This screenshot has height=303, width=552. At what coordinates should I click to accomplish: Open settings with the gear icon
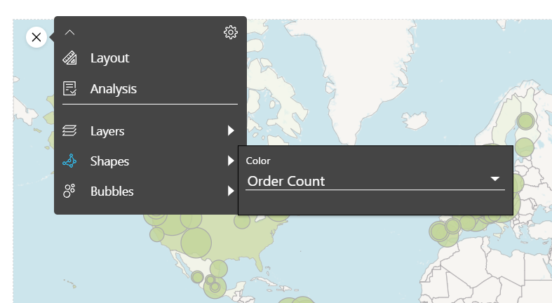click(x=231, y=32)
